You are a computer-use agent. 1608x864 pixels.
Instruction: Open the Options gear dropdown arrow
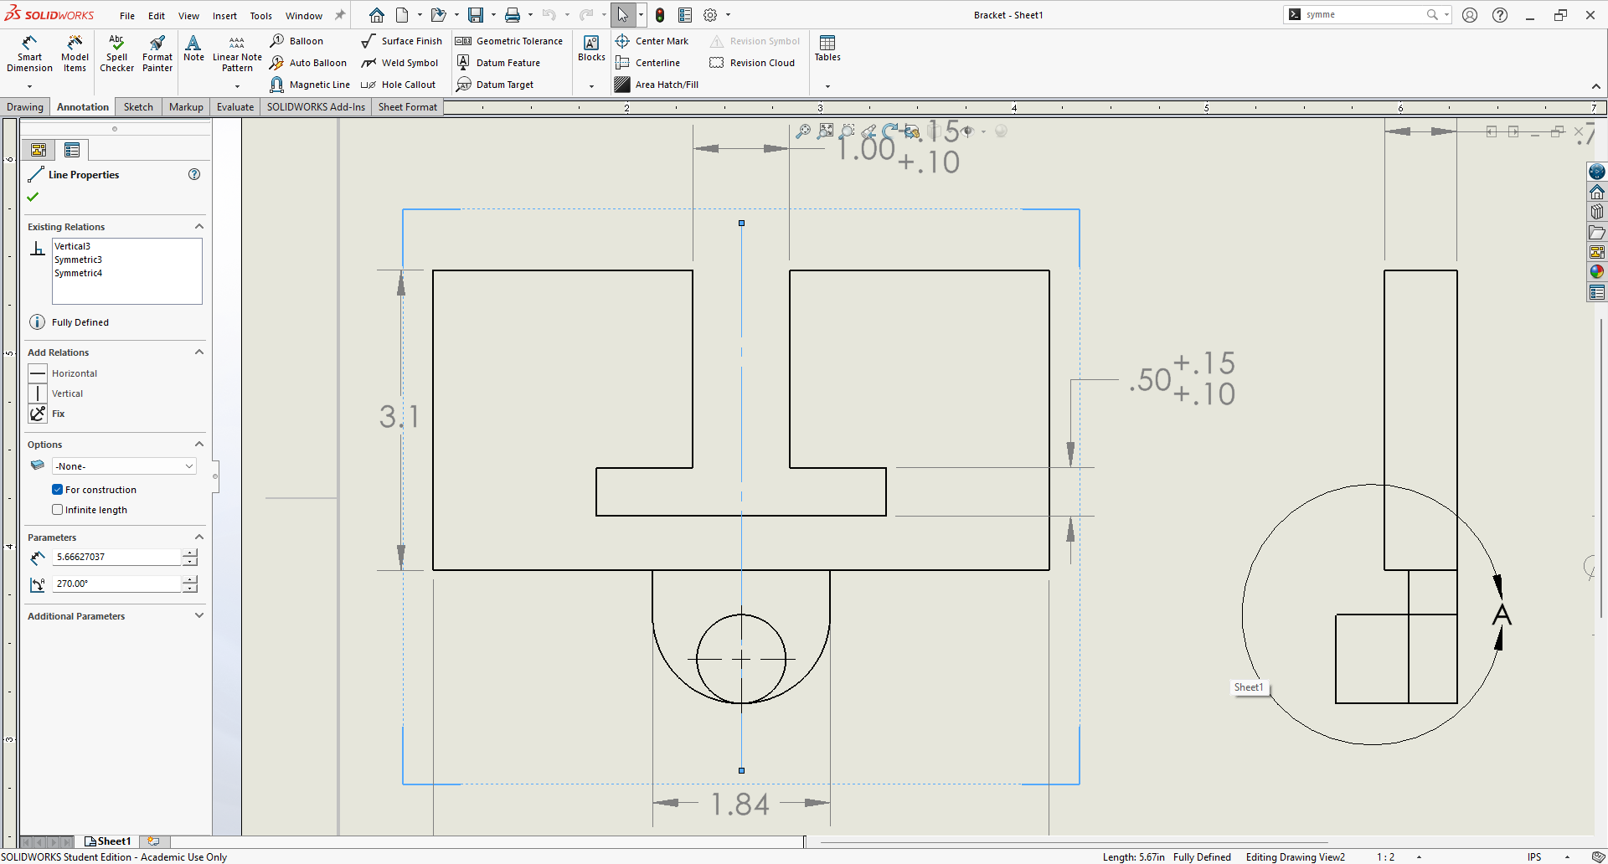coord(728,15)
